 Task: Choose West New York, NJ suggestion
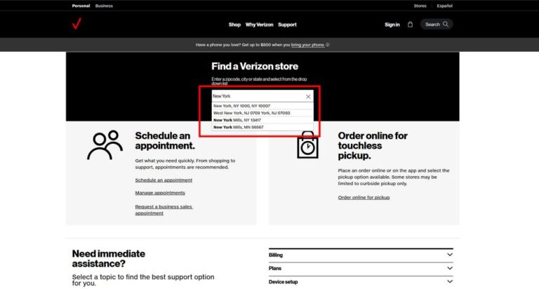pos(251,113)
